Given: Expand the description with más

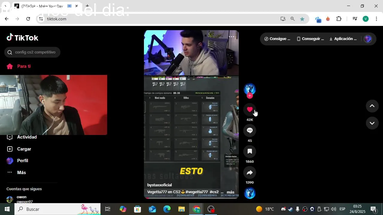Looking at the screenshot, I should [230, 192].
